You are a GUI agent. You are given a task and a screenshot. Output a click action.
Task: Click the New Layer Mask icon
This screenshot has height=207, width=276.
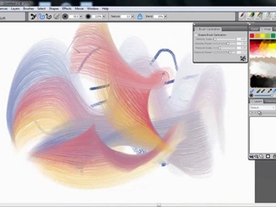click(x=268, y=156)
